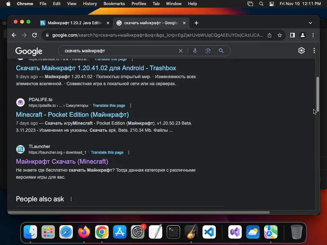Open the Edit menu
This screenshot has height=245, width=327.
pyautogui.click(x=57, y=4)
